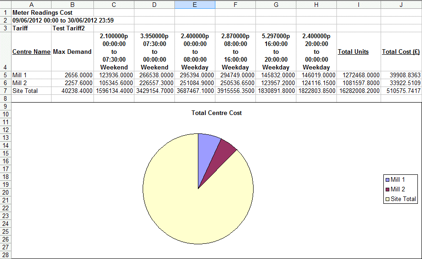Select the Max Demand header cell
Screen dimensions: 422x259
tap(72, 52)
